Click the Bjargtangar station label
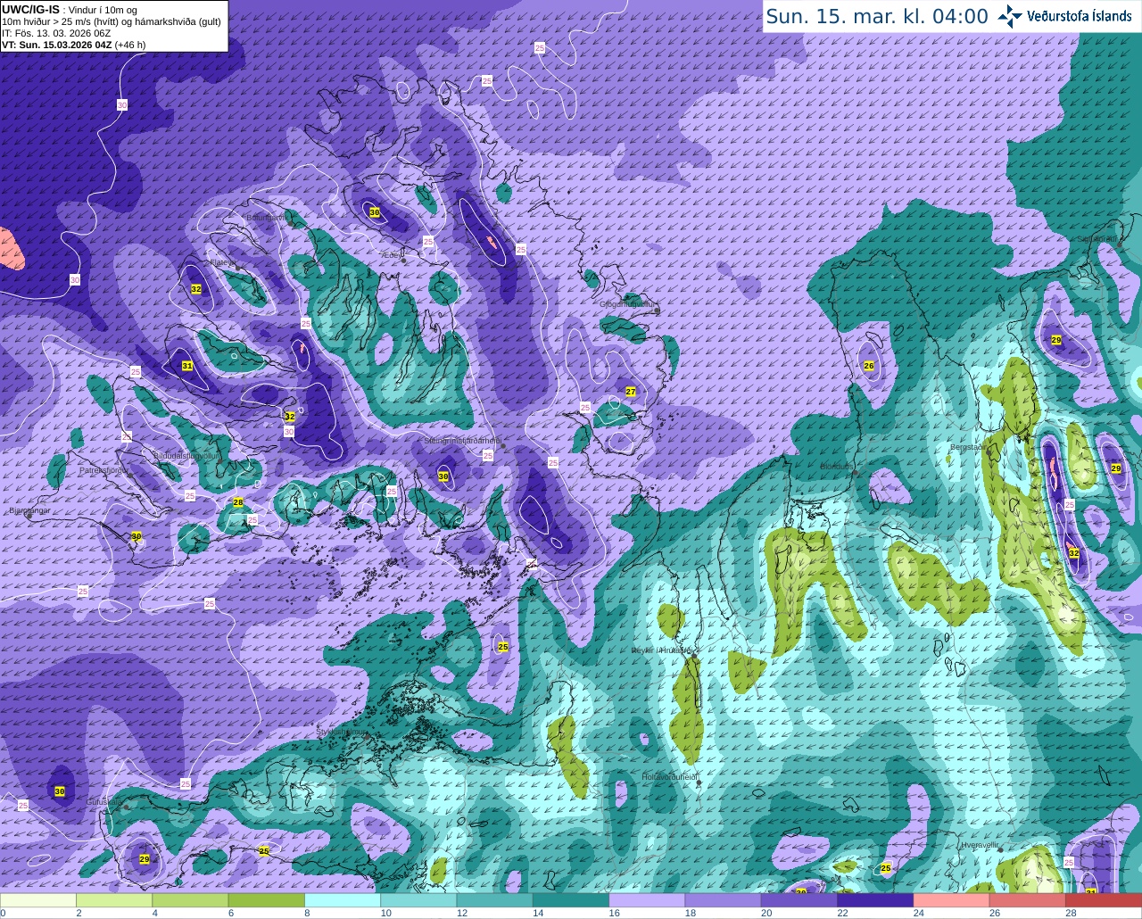Screen dimensions: 1142x919 [29, 510]
